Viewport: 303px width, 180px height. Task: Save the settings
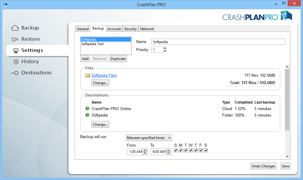[286, 166]
